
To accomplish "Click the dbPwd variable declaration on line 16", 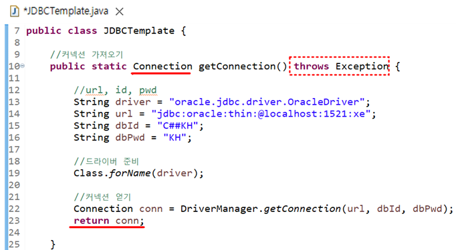I will (130, 138).
